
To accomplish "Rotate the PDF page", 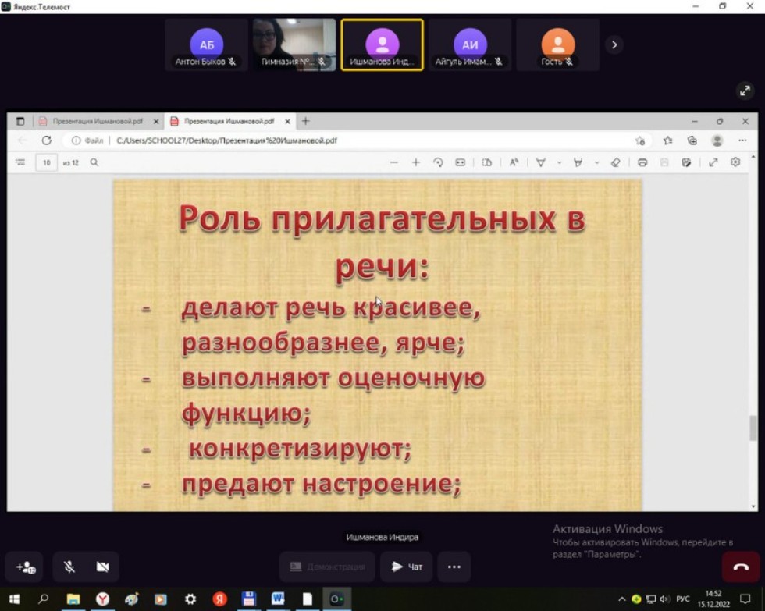I will (439, 162).
